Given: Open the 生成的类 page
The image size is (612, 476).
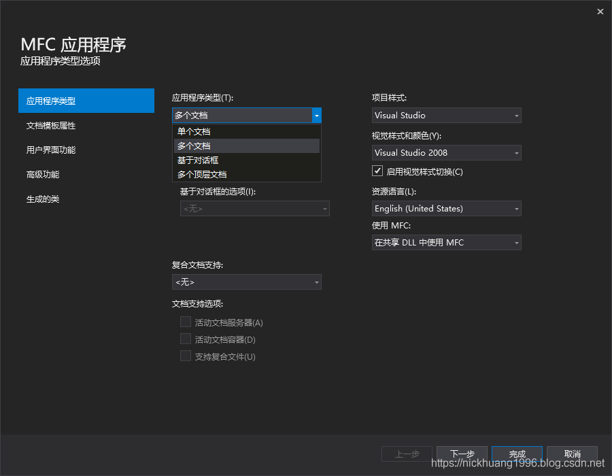Looking at the screenshot, I should pyautogui.click(x=86, y=199).
